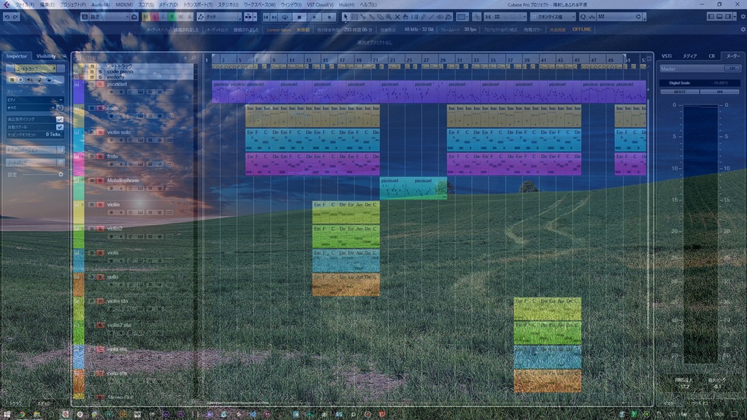The width and height of the screenshot is (747, 420).
Task: Toggle snap to zero crossing
Action: [476, 17]
